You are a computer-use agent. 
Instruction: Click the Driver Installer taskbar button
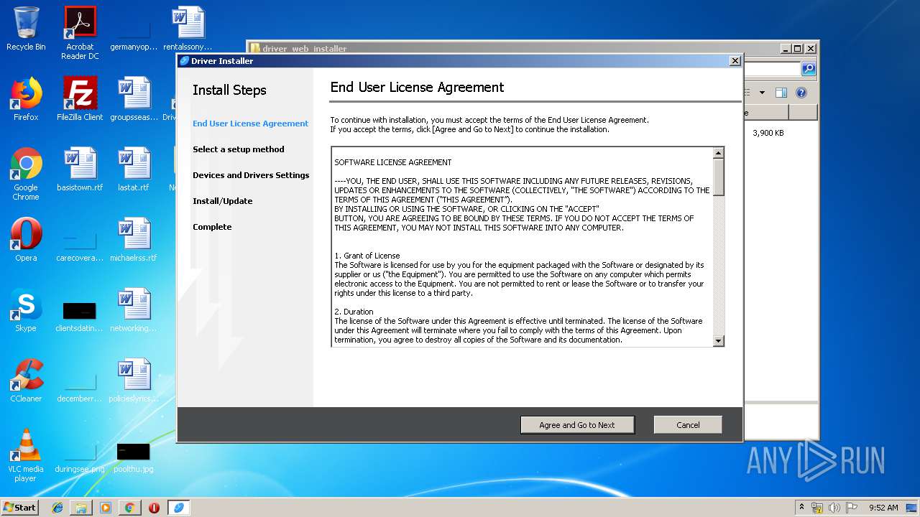[179, 508]
